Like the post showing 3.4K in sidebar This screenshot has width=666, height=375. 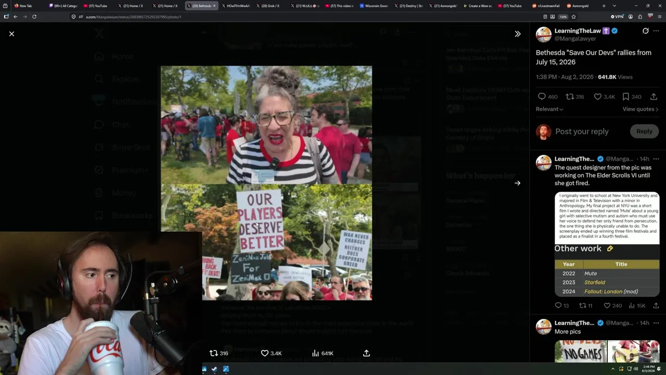(x=604, y=96)
